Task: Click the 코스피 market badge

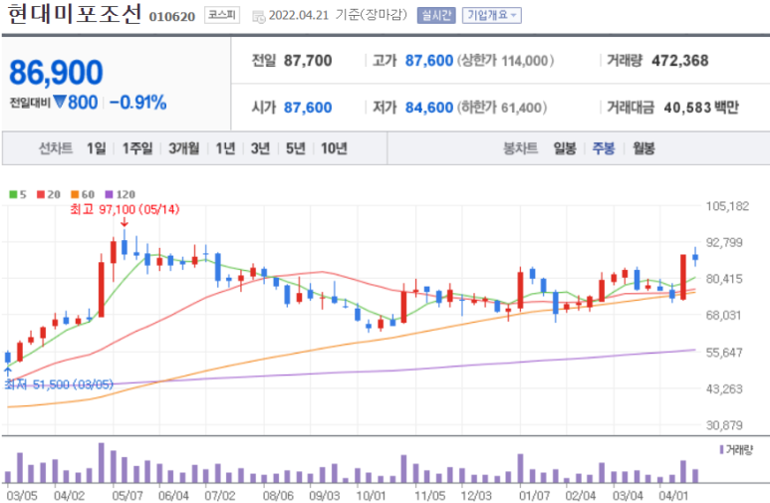Action: point(219,15)
